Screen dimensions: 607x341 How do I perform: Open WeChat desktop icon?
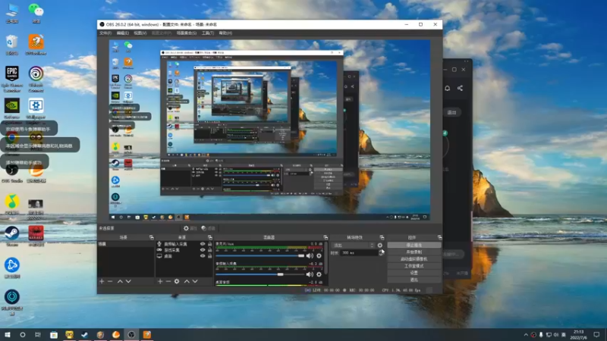point(36,13)
